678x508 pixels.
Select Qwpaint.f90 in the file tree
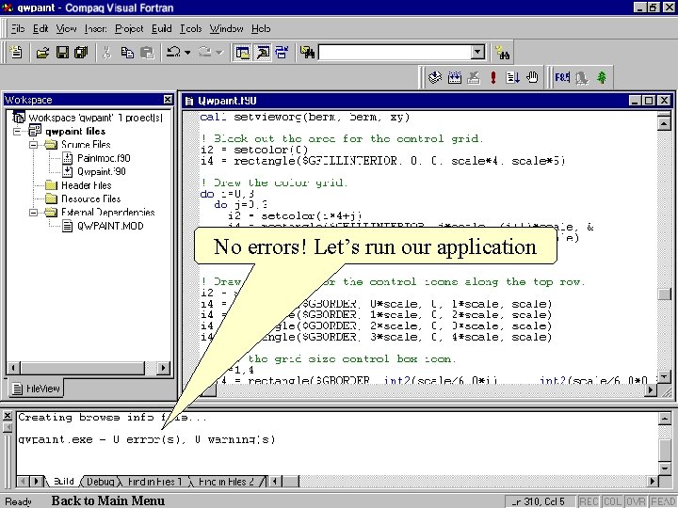point(102,171)
